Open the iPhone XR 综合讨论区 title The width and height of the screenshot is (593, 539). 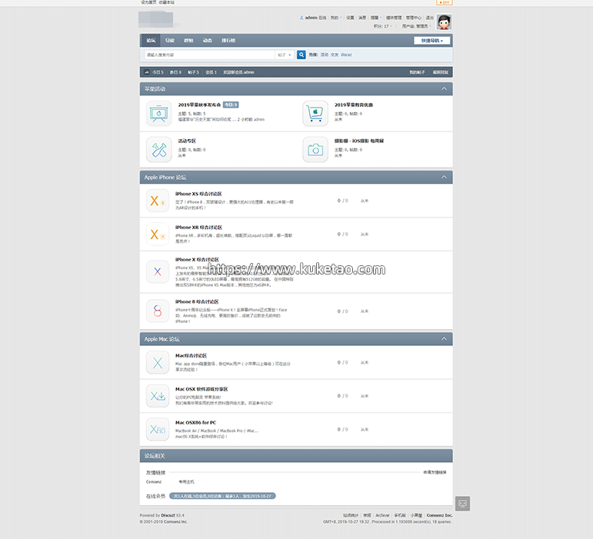pyautogui.click(x=198, y=228)
